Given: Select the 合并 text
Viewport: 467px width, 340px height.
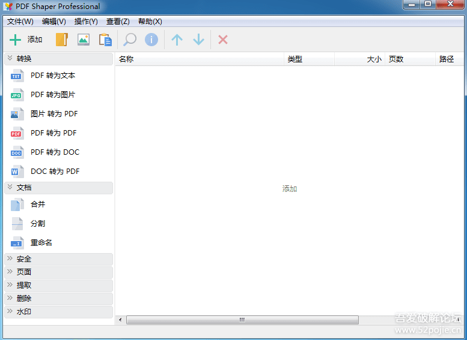Looking at the screenshot, I should point(38,204).
